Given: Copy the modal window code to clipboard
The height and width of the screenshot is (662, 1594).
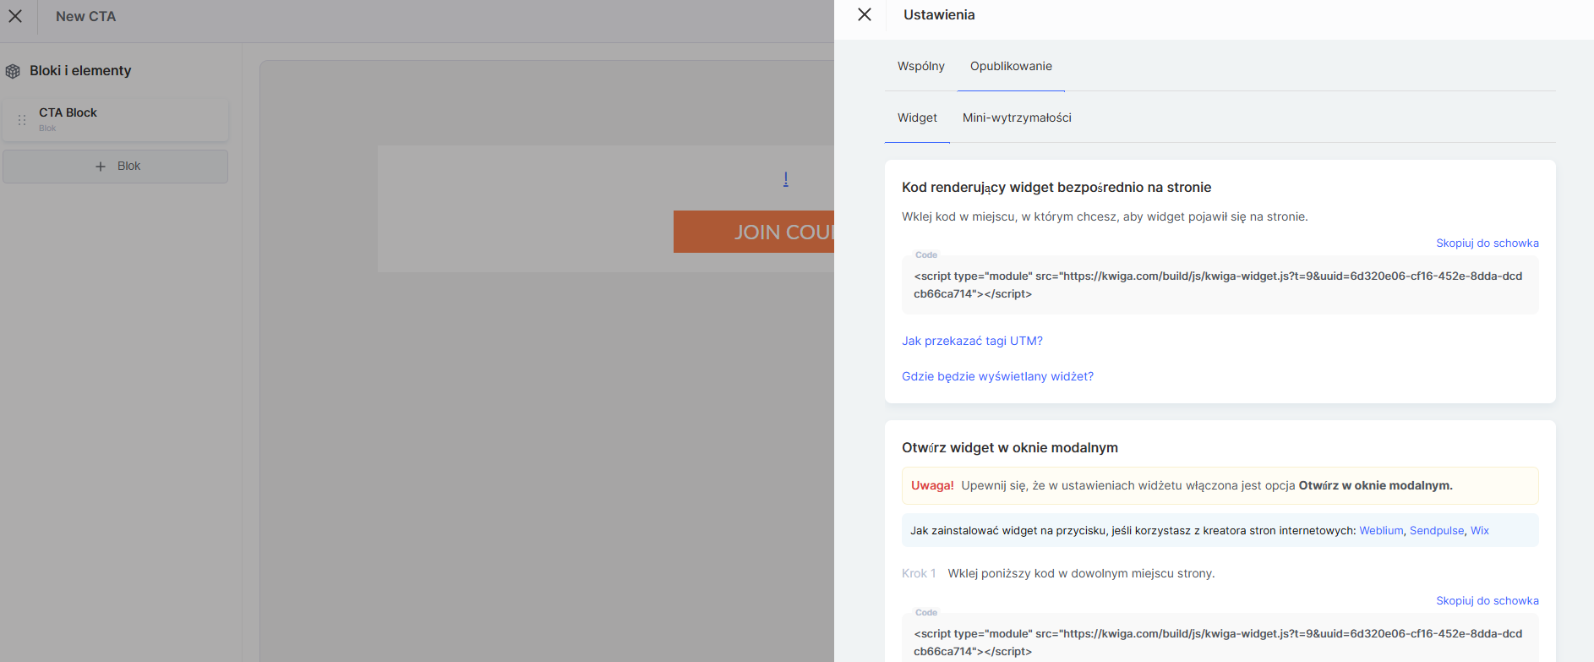Looking at the screenshot, I should pos(1487,600).
